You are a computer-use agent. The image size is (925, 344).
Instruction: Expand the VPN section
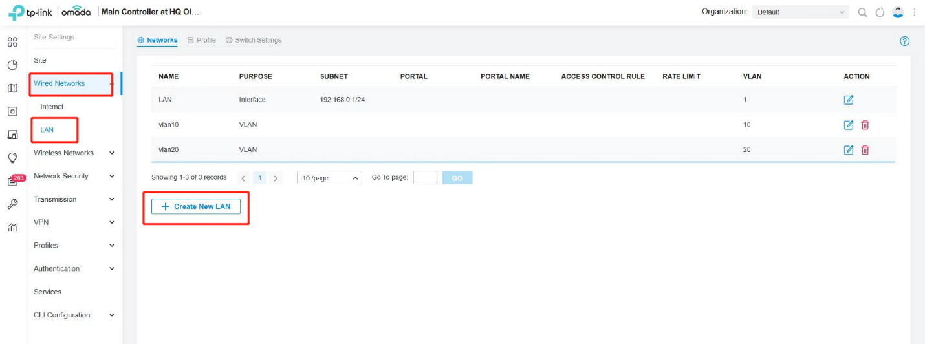112,222
